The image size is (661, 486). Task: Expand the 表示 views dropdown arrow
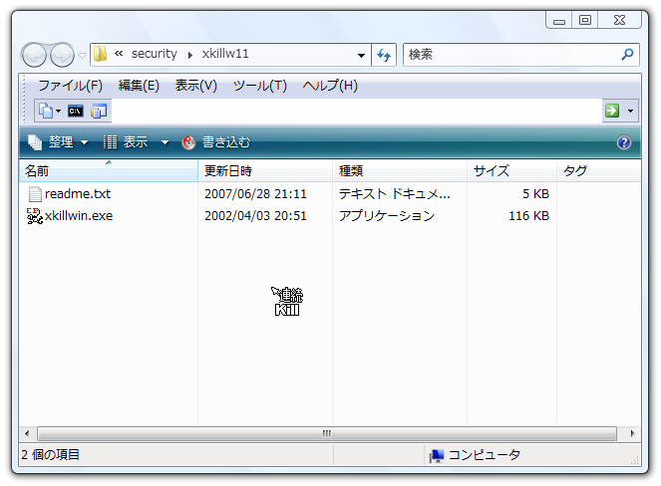coord(165,142)
